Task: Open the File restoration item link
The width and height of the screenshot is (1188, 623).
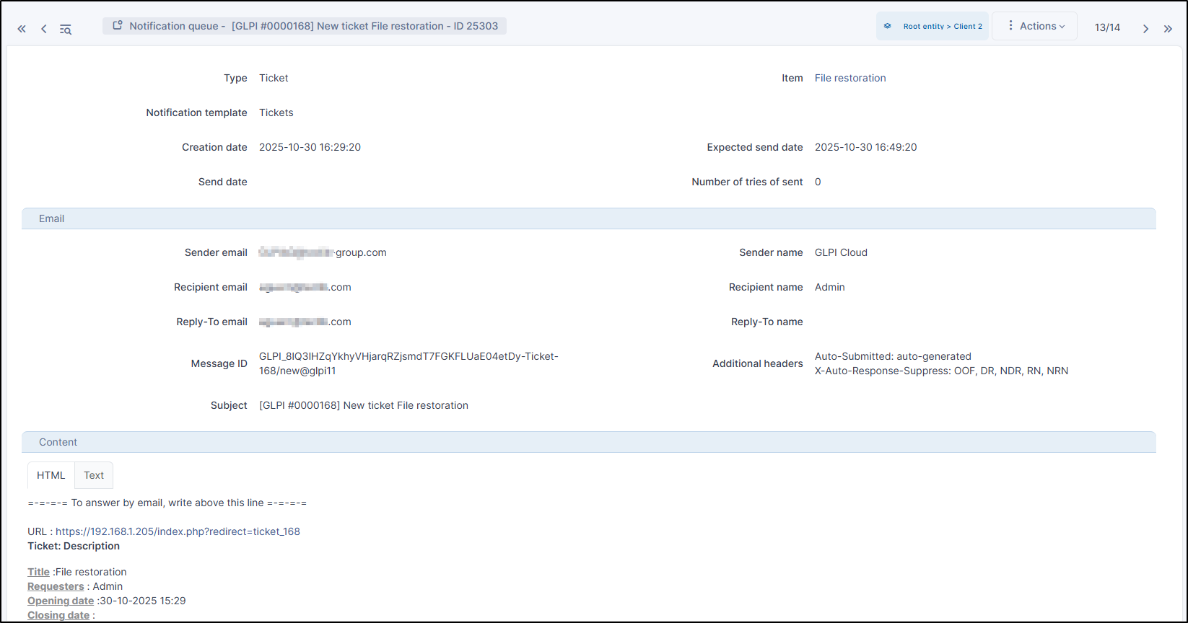Action: [850, 78]
